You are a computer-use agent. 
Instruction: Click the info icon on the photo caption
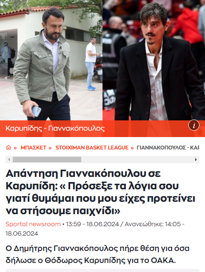[194, 125]
